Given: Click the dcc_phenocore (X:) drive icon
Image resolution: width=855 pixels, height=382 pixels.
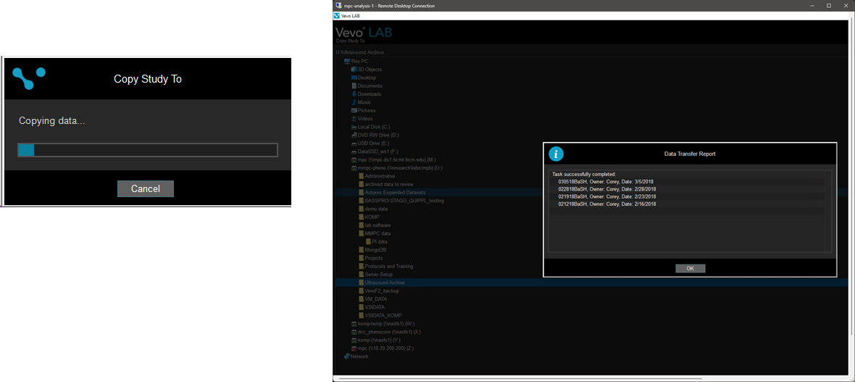Looking at the screenshot, I should pos(354,332).
